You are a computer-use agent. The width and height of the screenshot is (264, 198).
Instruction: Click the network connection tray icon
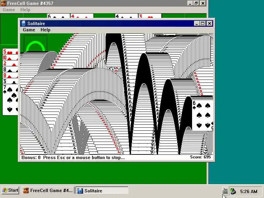[233, 191]
